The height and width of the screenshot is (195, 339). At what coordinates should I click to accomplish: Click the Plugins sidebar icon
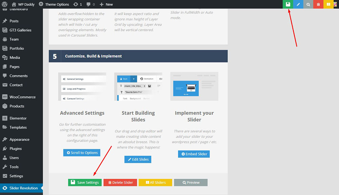tap(5, 149)
